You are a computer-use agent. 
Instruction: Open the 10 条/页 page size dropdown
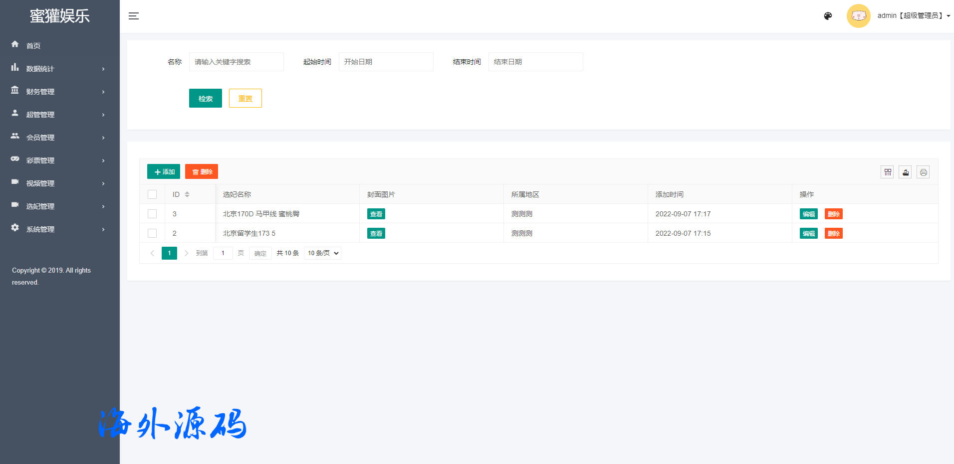[322, 253]
